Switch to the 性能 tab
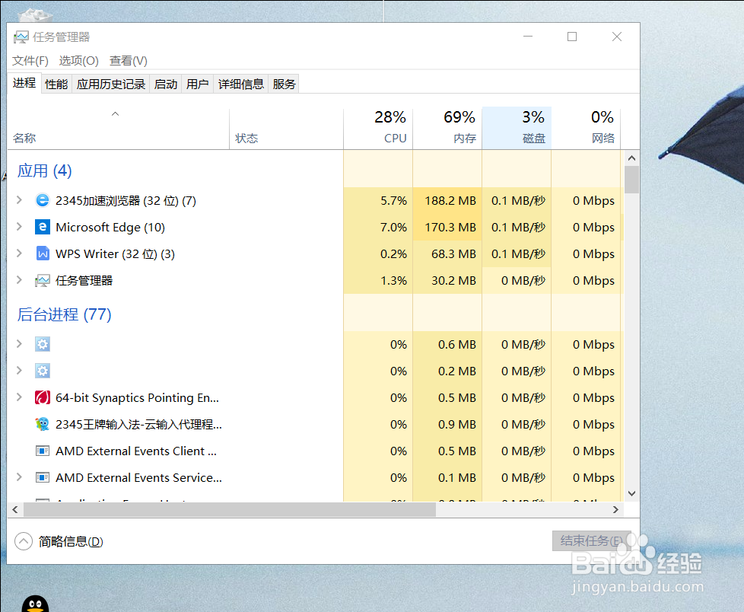 point(56,84)
